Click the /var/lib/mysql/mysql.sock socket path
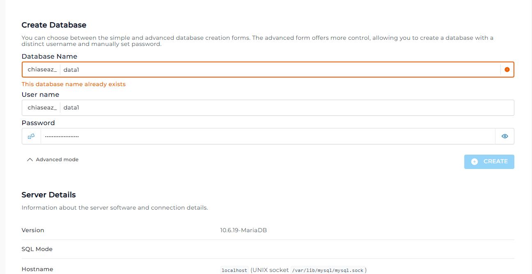 tap(328, 270)
